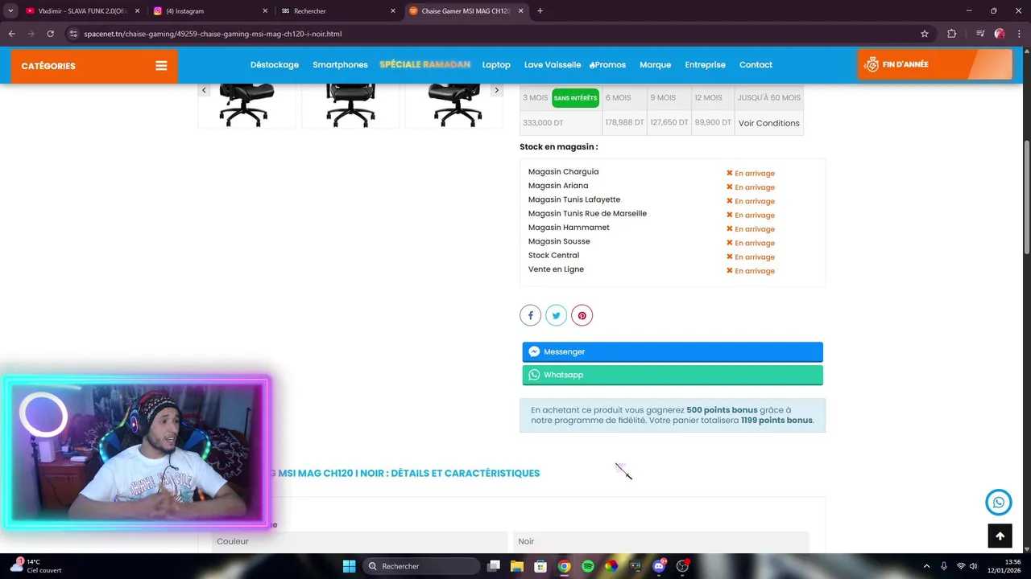This screenshot has height=579, width=1031.
Task: Show the previous product thumbnail arrow
Action: (204, 90)
